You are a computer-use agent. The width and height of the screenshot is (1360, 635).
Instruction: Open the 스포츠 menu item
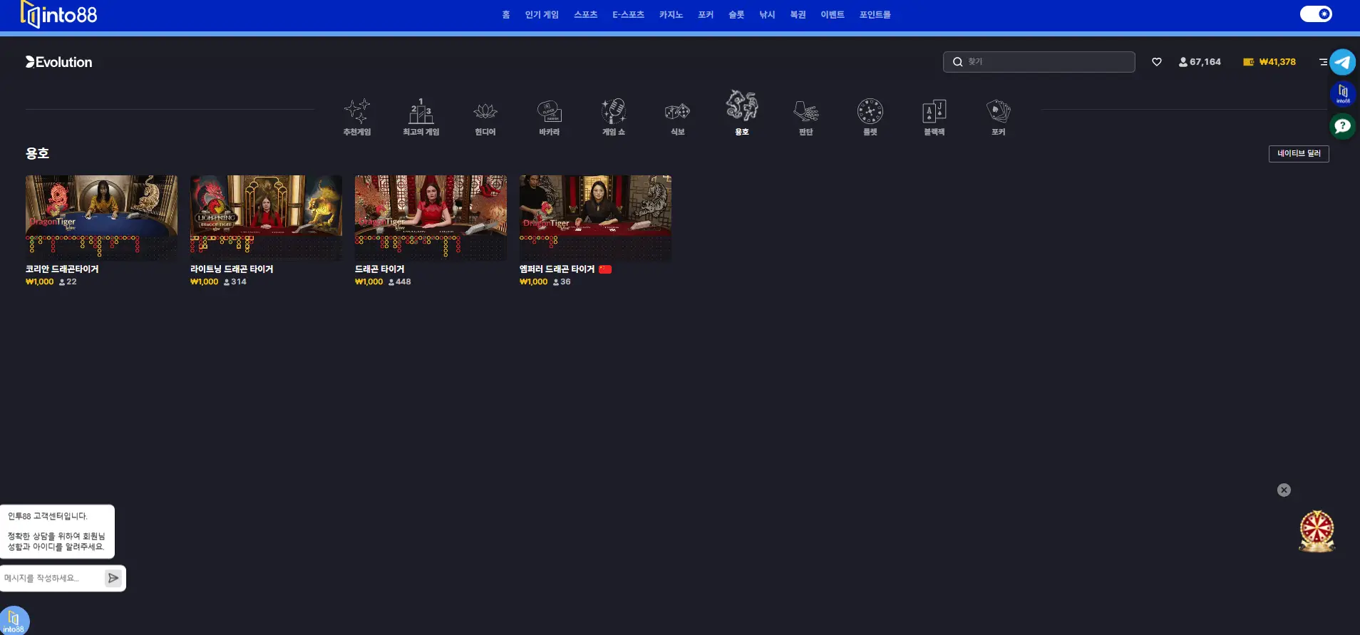[586, 14]
